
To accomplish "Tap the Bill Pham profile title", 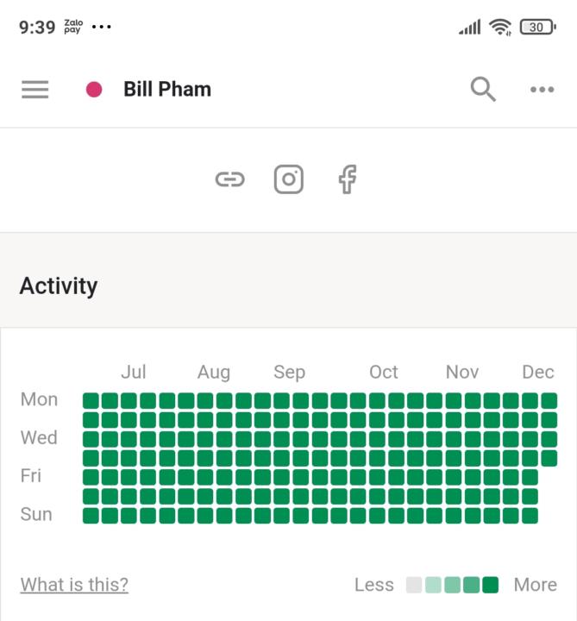I will (x=167, y=89).
